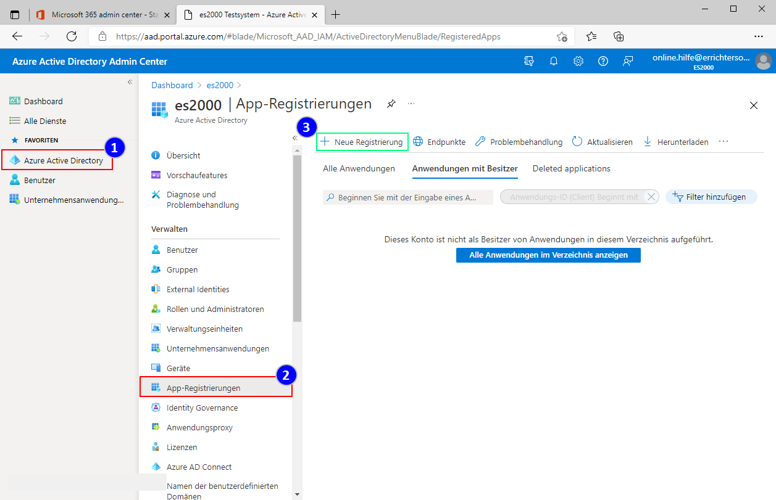Viewport: 776px width, 500px height.
Task: Open the browser tab actions menu
Action: click(15, 15)
